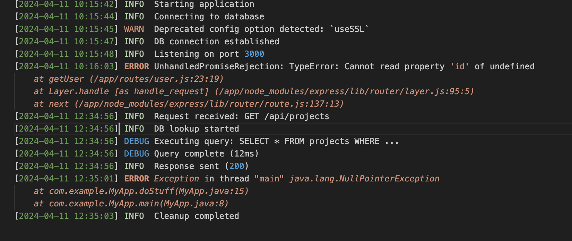Screen dimensions: 572x241
Task: Click INFO label on 'DB lookup started' line
Action: (134, 129)
